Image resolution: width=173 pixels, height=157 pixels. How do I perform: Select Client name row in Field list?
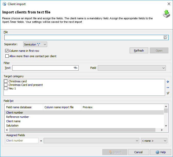tap(13, 121)
